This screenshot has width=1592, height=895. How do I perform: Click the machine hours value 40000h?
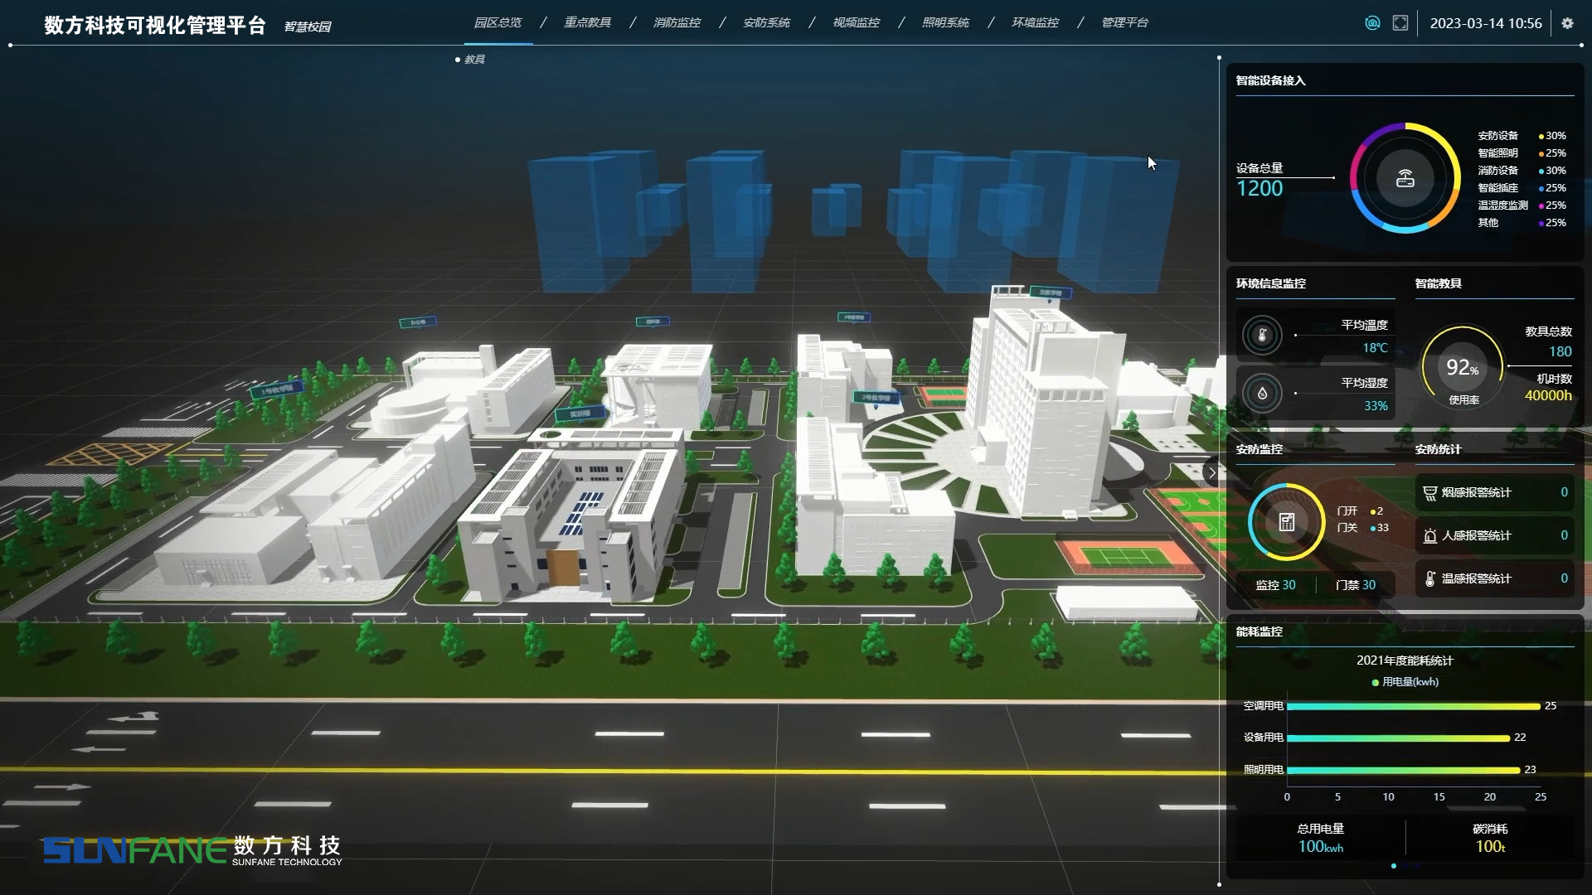click(x=1548, y=396)
